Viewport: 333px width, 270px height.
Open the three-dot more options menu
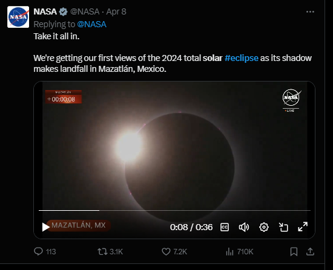(310, 12)
